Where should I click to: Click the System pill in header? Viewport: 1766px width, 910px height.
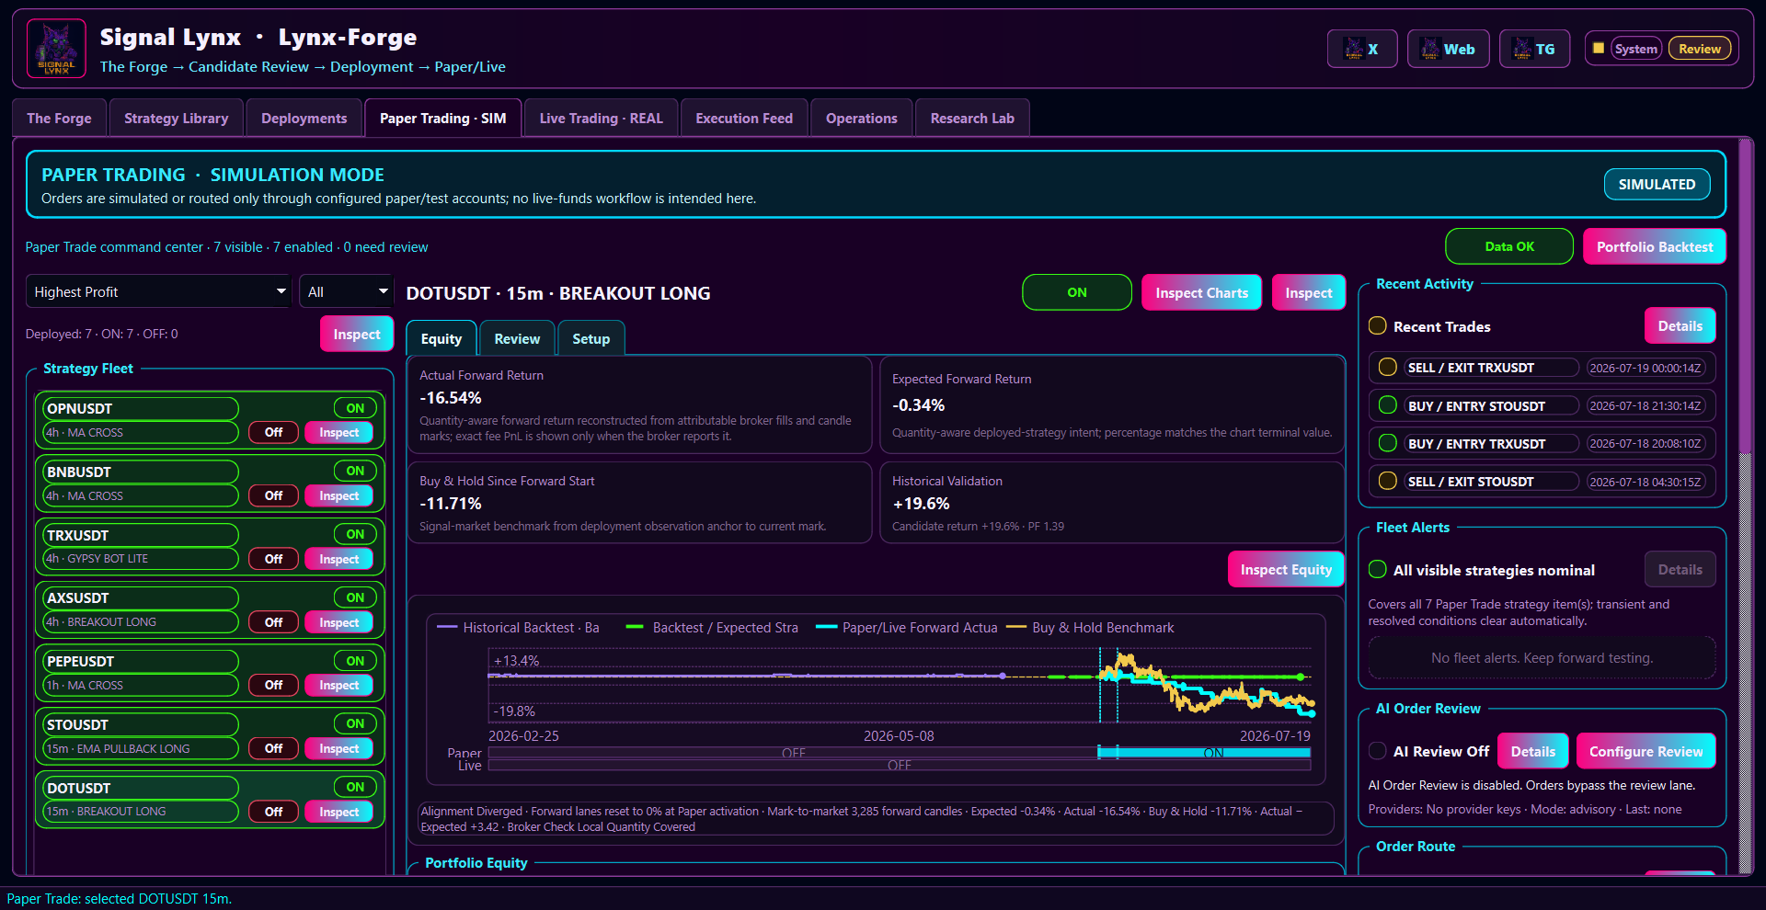click(1635, 49)
